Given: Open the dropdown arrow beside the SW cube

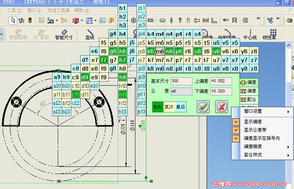Looking at the screenshot, I should click(x=82, y=20).
